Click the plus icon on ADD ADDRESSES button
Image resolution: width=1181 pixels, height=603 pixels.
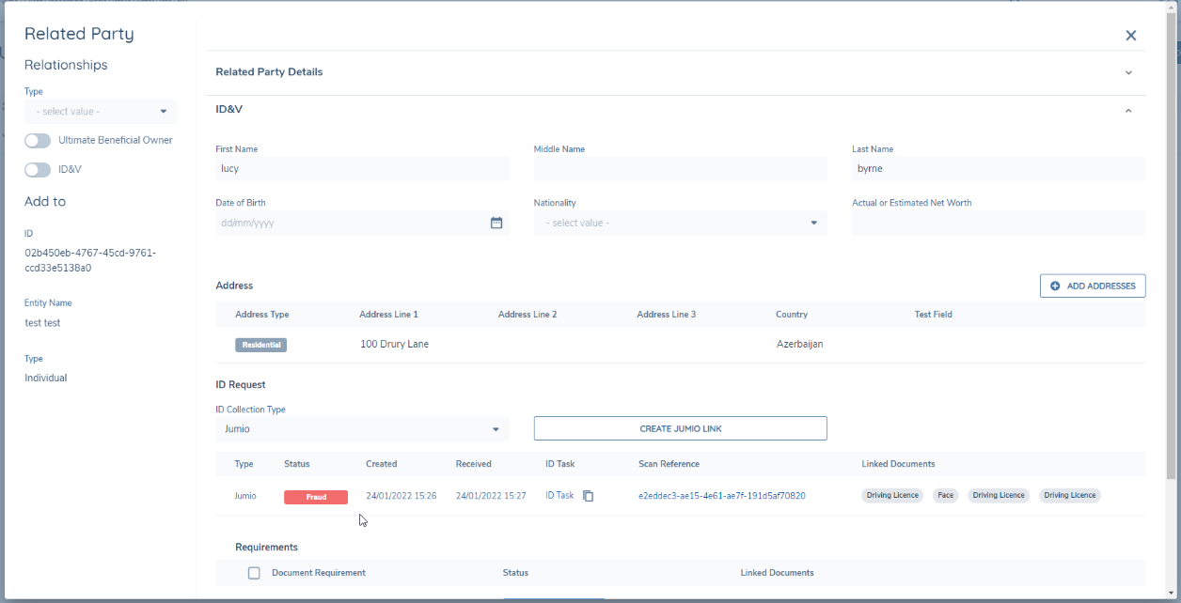click(1054, 286)
